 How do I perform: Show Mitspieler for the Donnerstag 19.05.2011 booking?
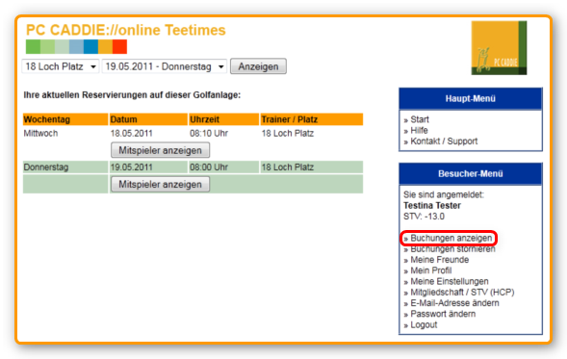[x=160, y=185]
